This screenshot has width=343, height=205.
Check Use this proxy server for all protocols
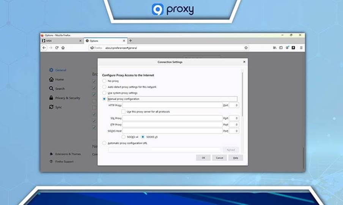click(123, 111)
